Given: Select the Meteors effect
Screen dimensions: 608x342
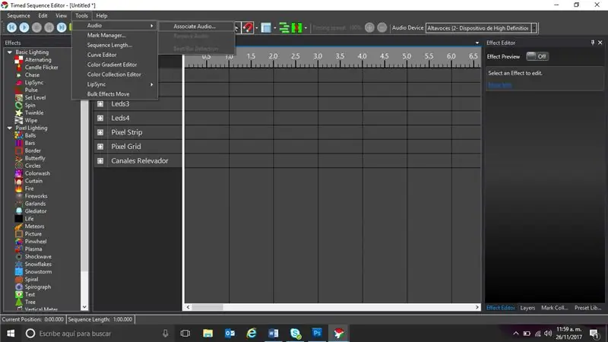Looking at the screenshot, I should click(34, 226).
